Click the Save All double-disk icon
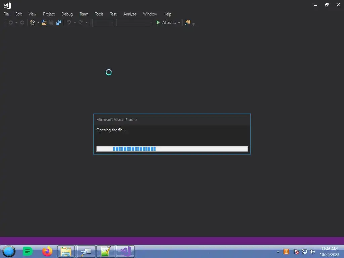This screenshot has width=344, height=258. 59,23
